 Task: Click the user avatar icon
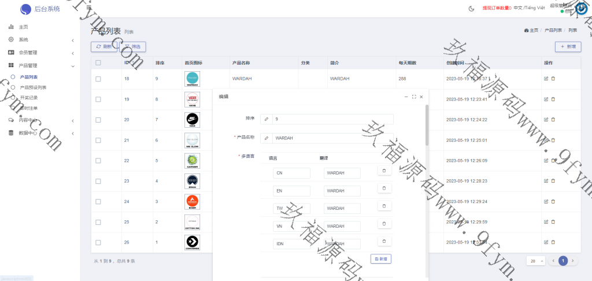click(582, 8)
